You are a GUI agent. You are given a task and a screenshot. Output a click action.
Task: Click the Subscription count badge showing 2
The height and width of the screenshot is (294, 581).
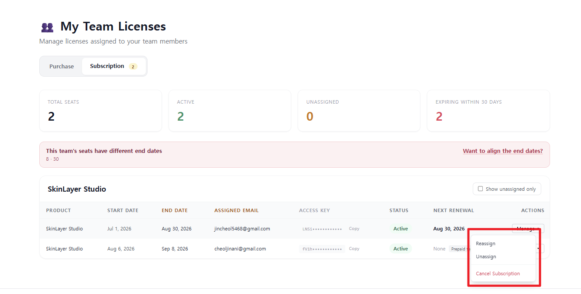133,67
